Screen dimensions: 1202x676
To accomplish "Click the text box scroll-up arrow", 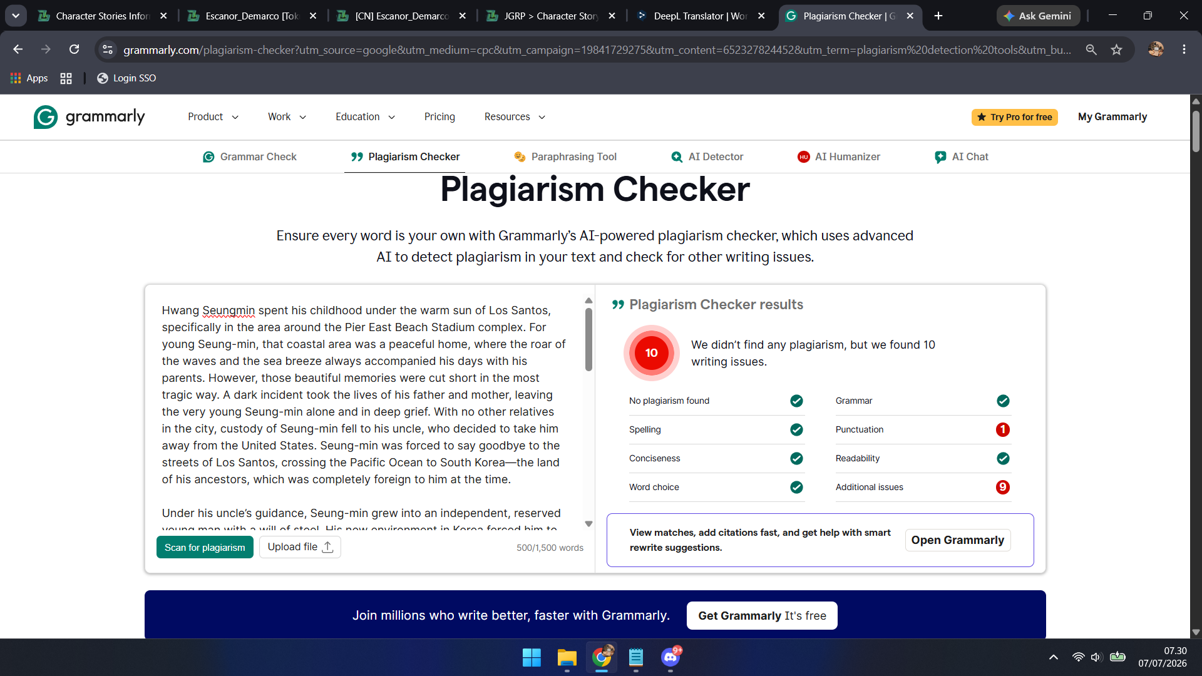I will [588, 301].
